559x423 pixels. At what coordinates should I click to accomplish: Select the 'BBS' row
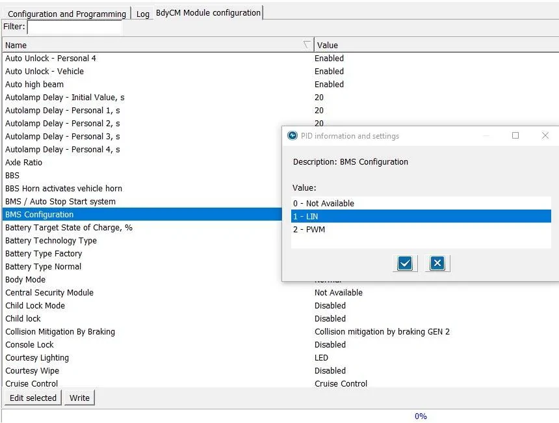click(142, 175)
